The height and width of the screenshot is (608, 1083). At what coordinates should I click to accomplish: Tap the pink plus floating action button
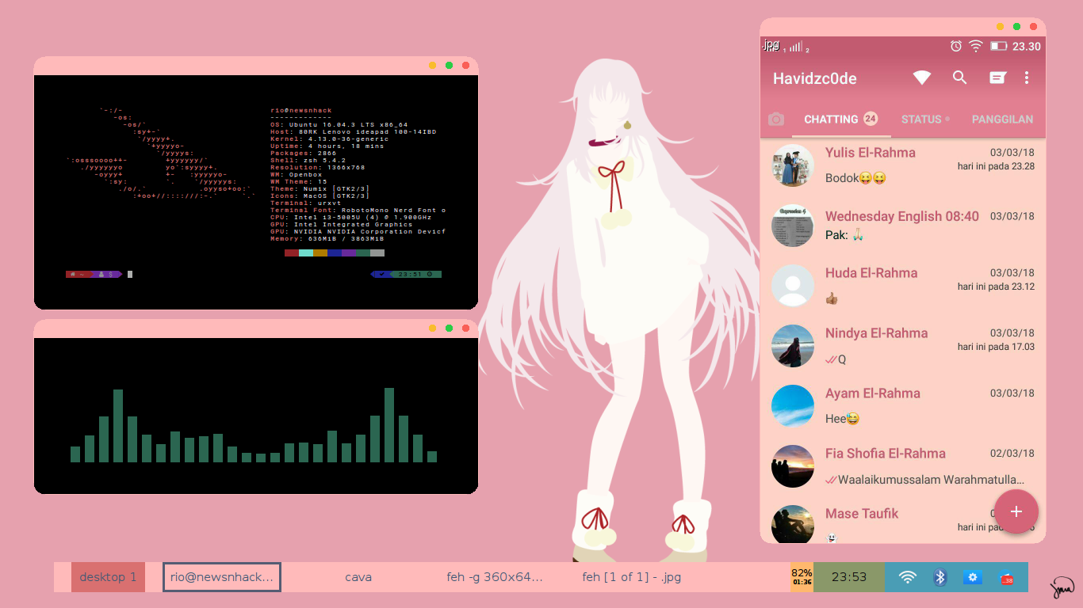coord(1016,511)
